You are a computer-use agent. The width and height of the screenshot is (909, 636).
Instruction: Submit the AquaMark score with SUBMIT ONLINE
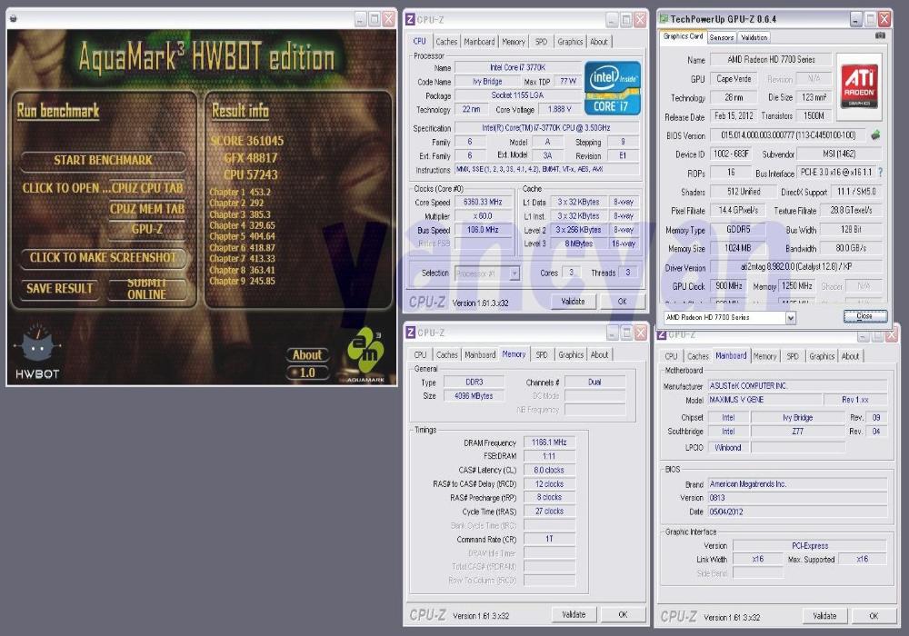(146, 288)
